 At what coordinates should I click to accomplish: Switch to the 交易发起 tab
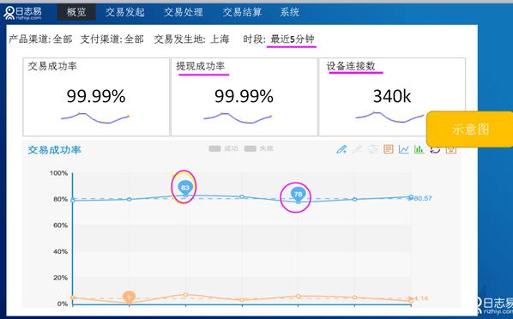click(x=124, y=12)
